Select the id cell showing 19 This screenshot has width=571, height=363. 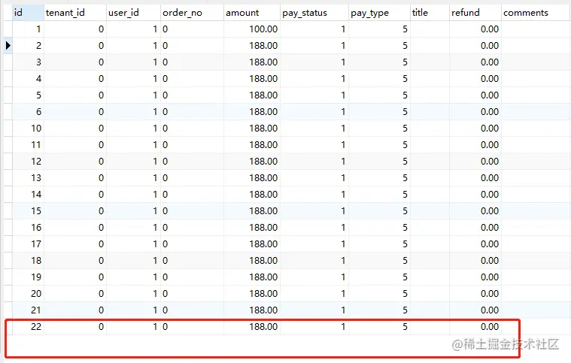(28, 277)
